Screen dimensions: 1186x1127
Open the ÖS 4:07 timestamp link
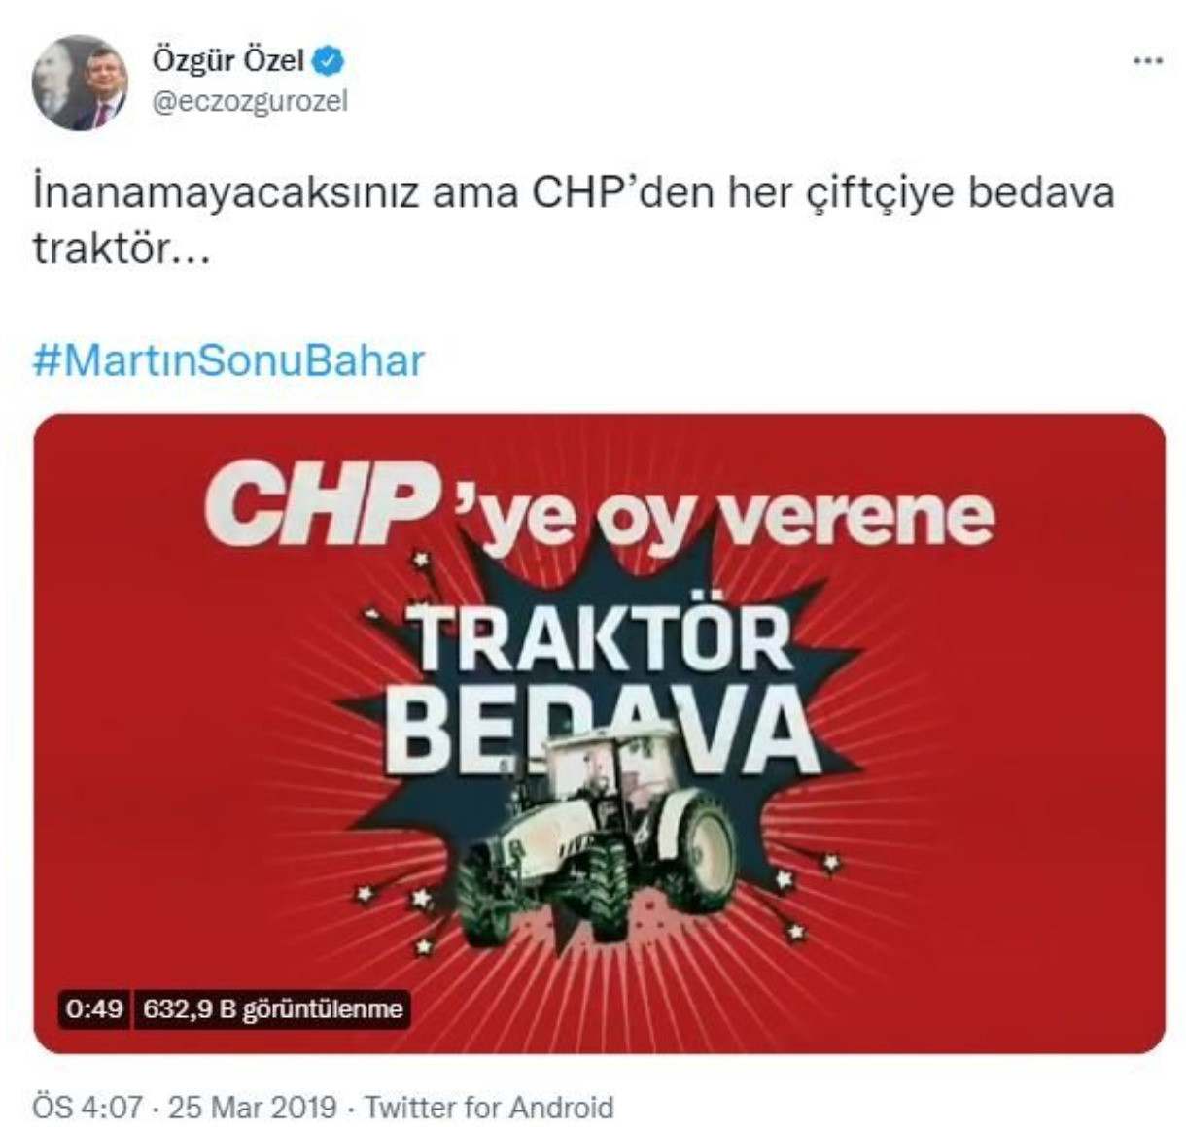coord(88,1108)
